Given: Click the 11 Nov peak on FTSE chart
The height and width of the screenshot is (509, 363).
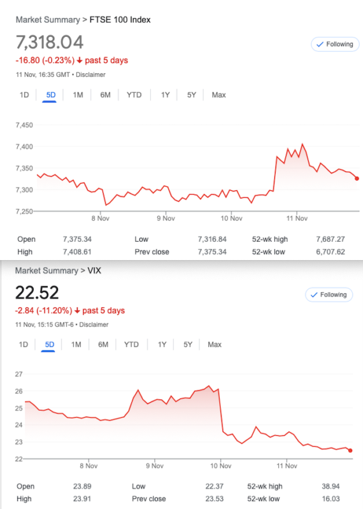Looking at the screenshot, I should click(x=302, y=144).
